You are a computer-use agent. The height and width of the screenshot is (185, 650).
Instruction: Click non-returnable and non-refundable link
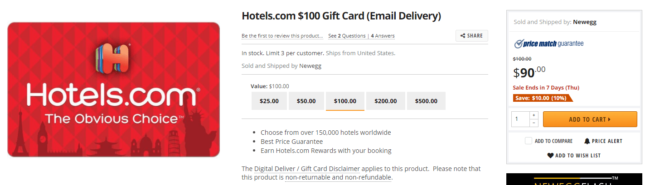click(338, 177)
